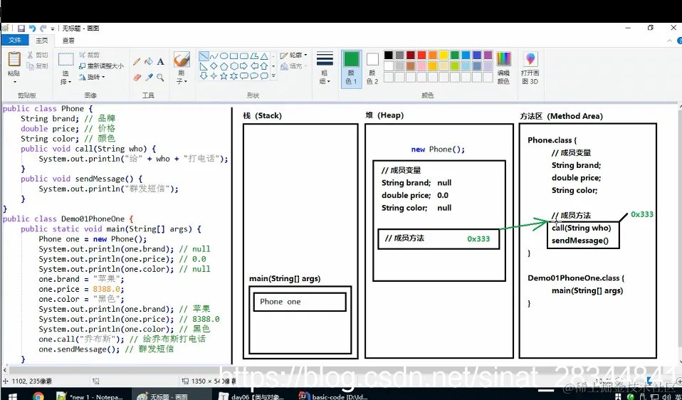This screenshot has height=400, width=682.
Task: Expand the shapes gallery more arrow
Action: click(273, 76)
